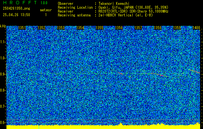Image resolution: width=203 pixels, height=129 pixels.
Task: Click the kHz axis unit label
Action: point(3,26)
